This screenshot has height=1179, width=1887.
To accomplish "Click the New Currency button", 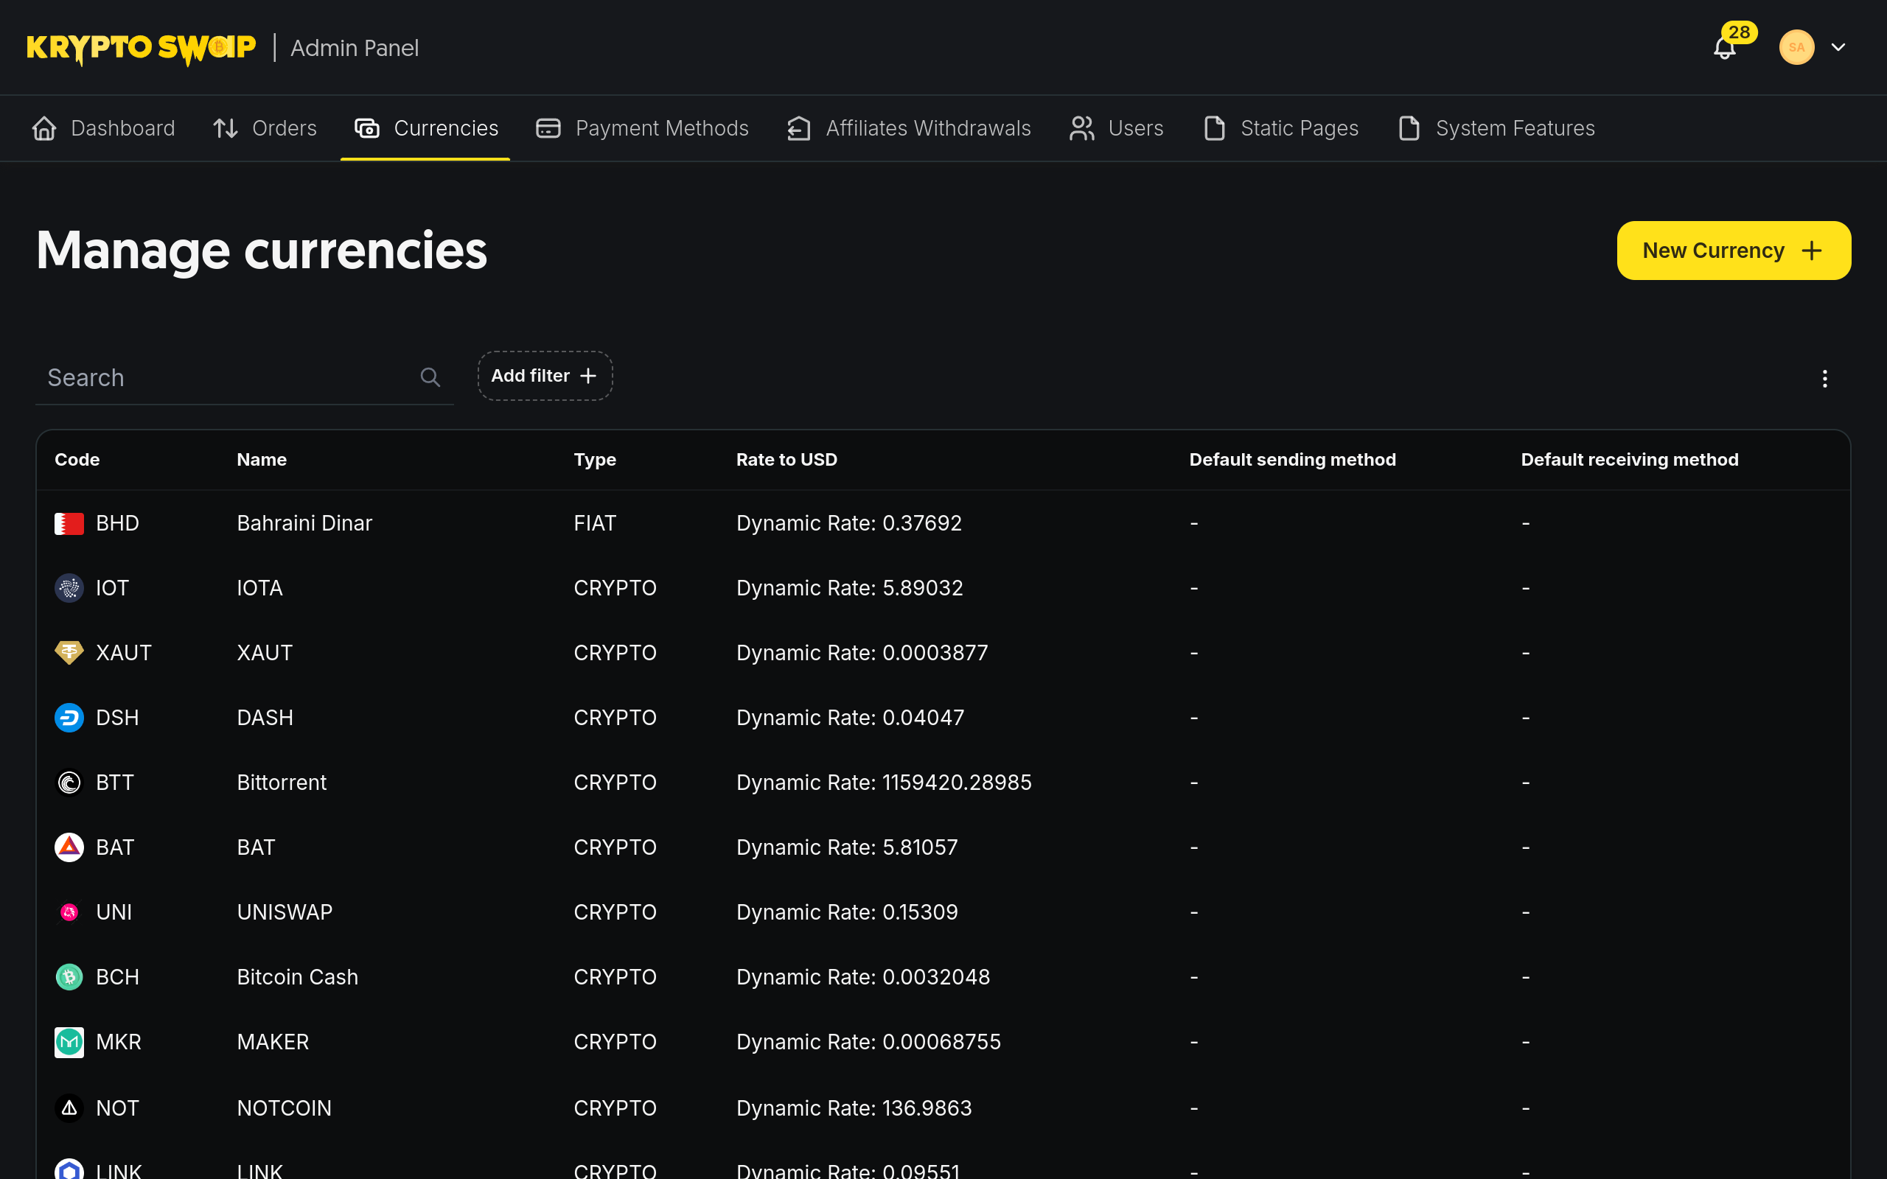I will click(x=1734, y=251).
